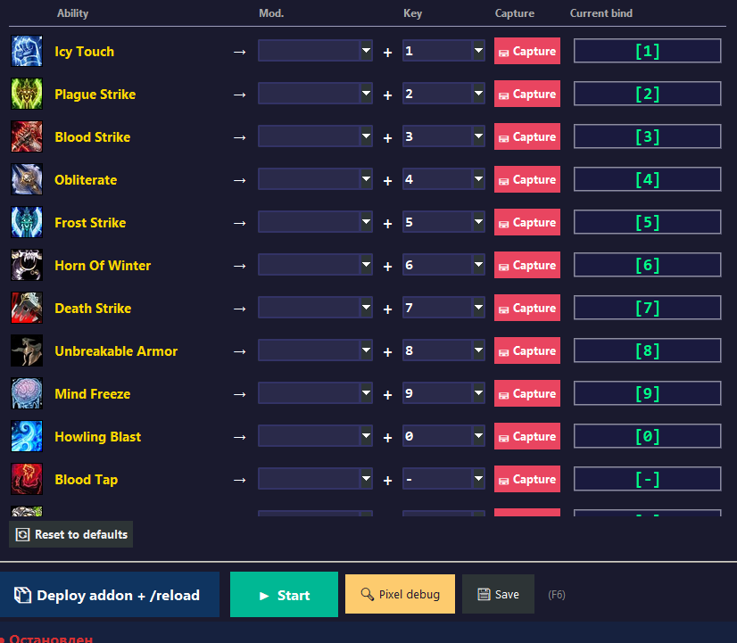Image resolution: width=737 pixels, height=643 pixels.
Task: Open the modifier dropdown for Frost Strike
Action: coord(315,221)
